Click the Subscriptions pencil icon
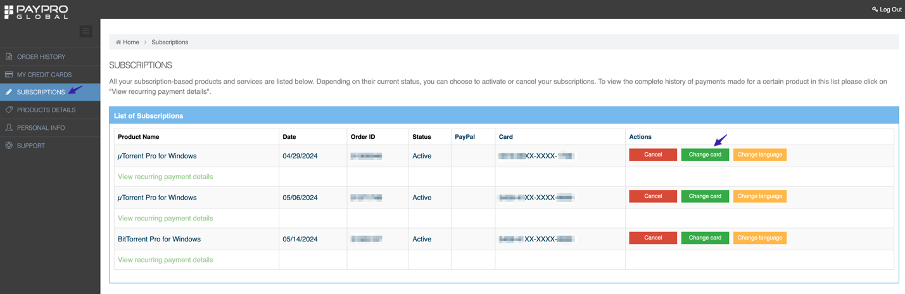The width and height of the screenshot is (905, 294). coord(9,92)
